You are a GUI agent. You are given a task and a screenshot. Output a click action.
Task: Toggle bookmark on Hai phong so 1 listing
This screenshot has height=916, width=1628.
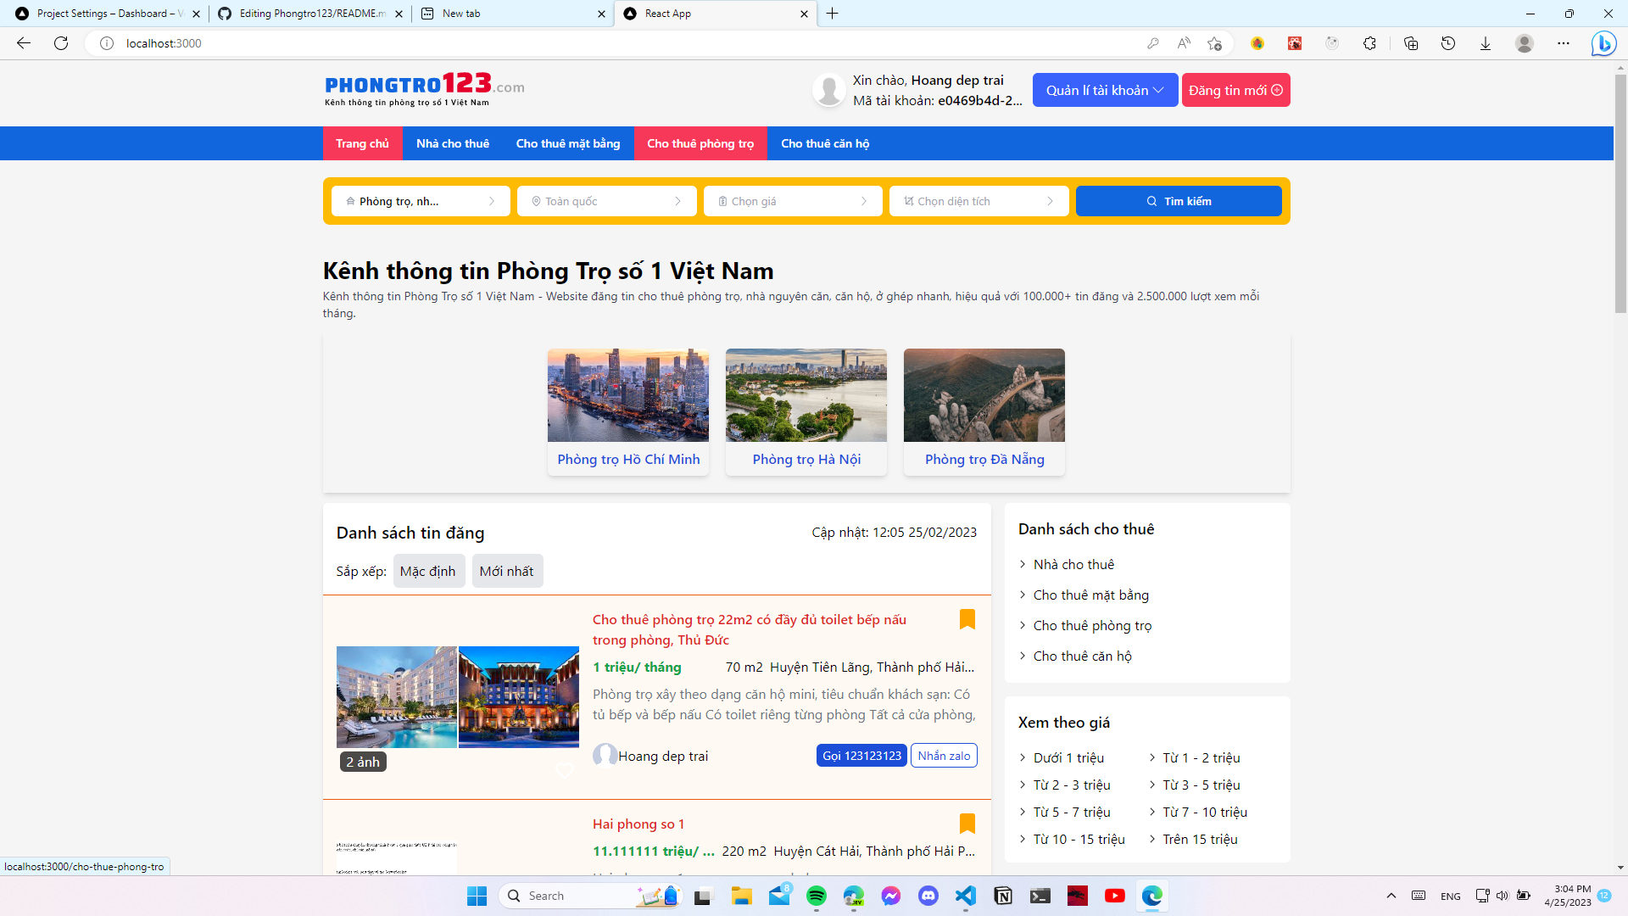(967, 824)
